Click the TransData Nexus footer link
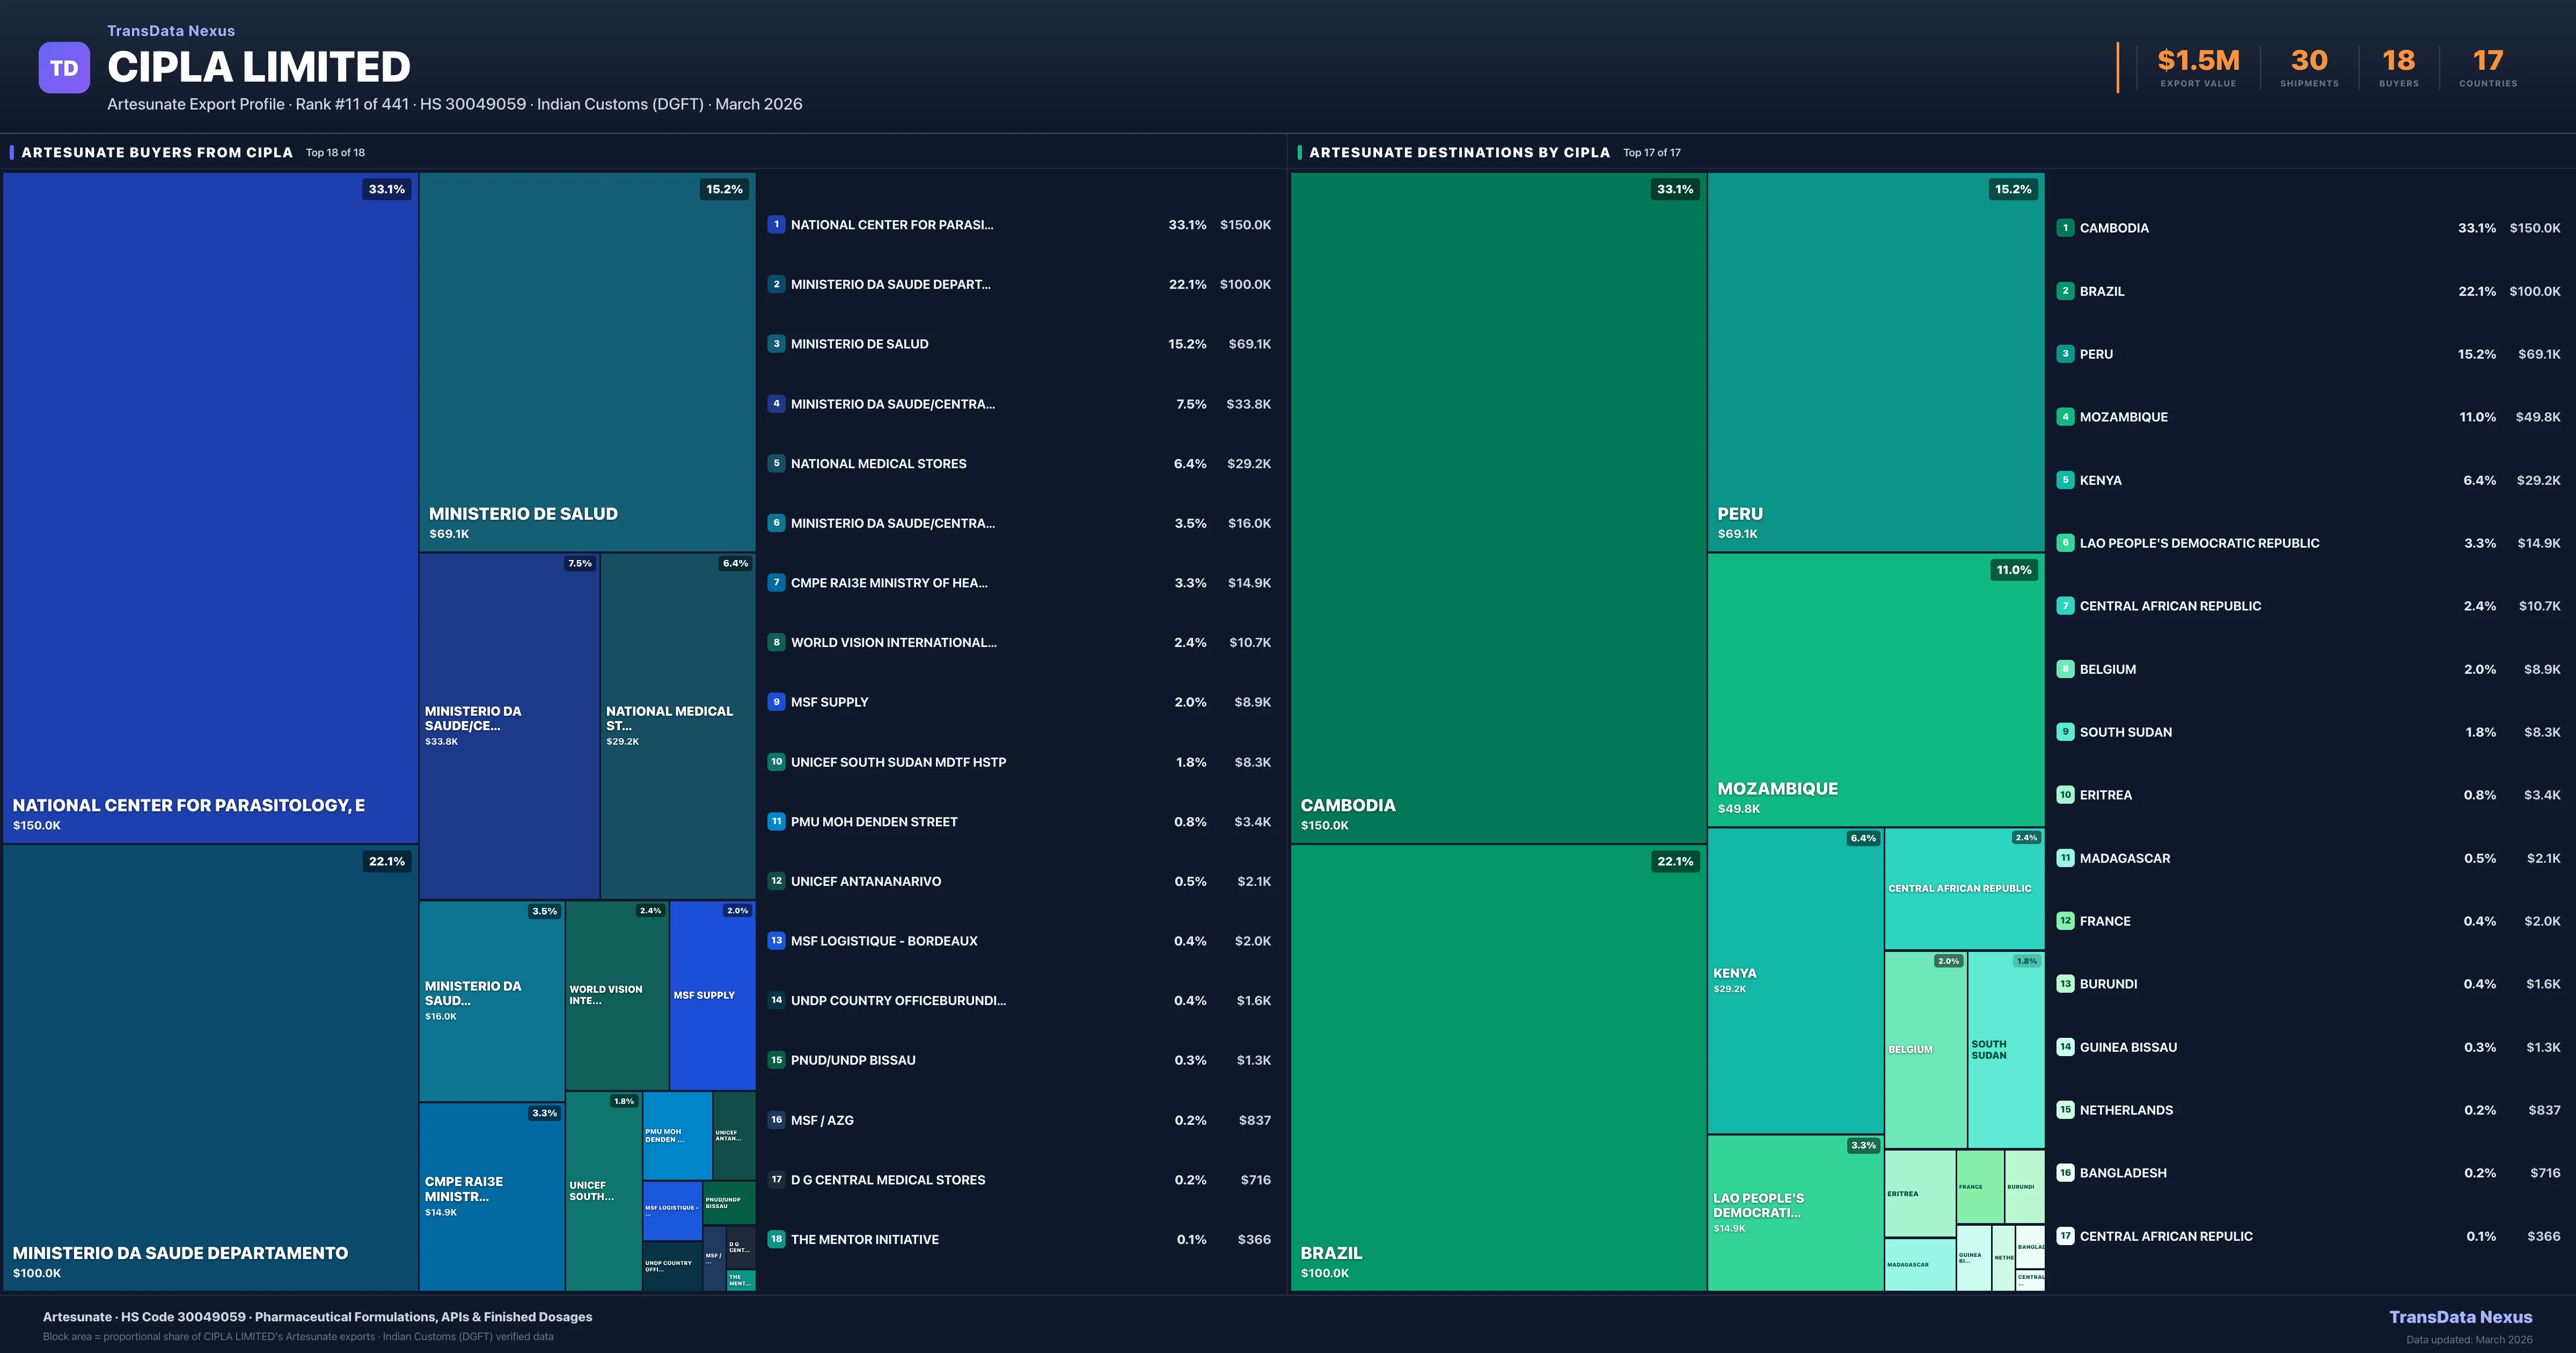 coord(2460,1317)
